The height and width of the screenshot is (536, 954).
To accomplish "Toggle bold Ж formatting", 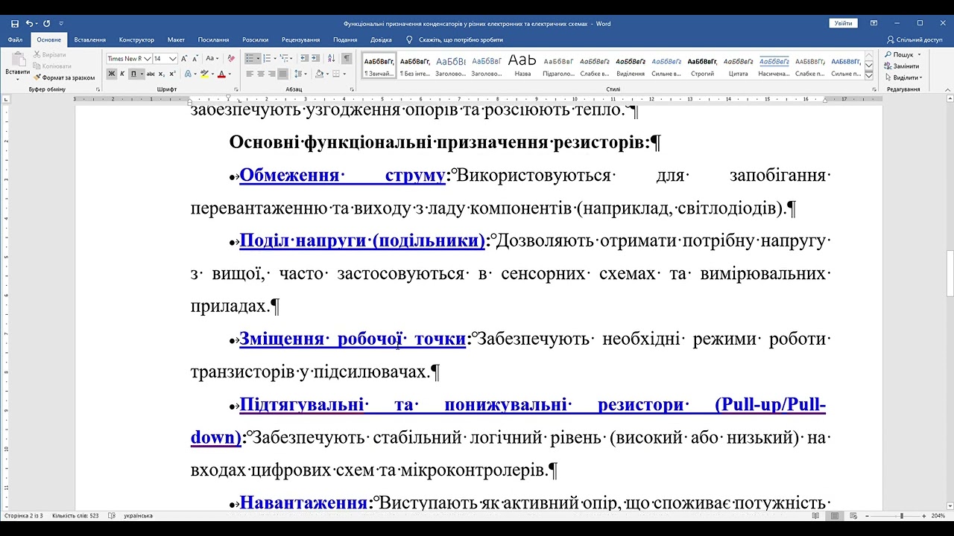I will (x=112, y=74).
